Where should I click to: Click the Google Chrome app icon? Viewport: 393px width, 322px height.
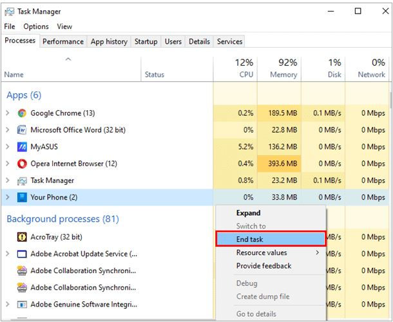(x=22, y=113)
